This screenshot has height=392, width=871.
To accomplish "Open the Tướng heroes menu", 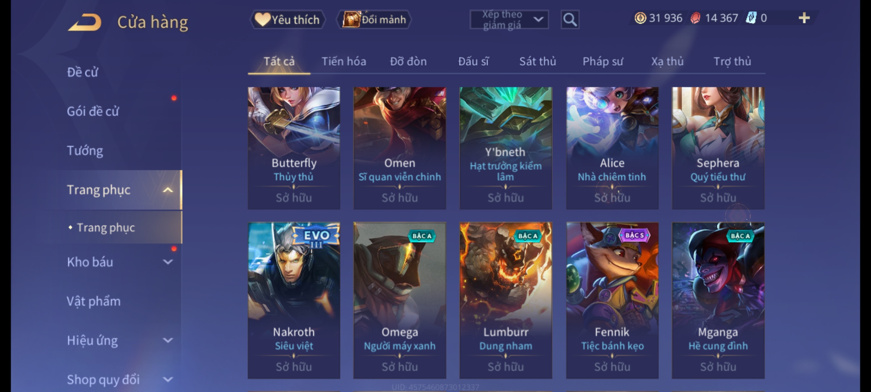I will point(85,151).
